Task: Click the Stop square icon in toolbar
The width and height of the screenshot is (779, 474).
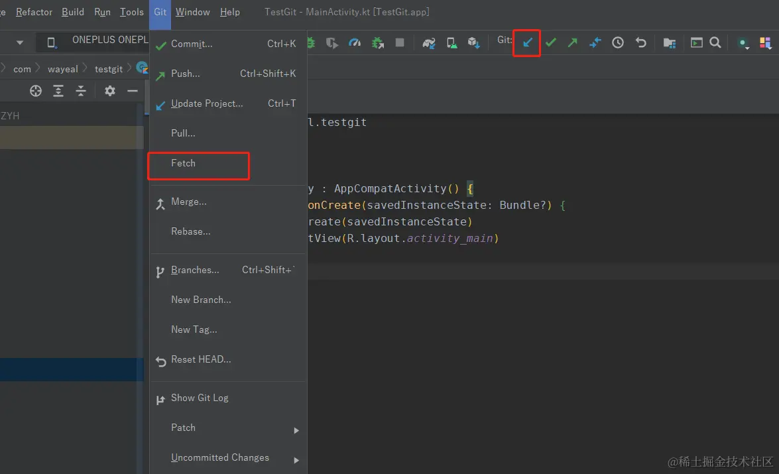Action: pyautogui.click(x=399, y=42)
